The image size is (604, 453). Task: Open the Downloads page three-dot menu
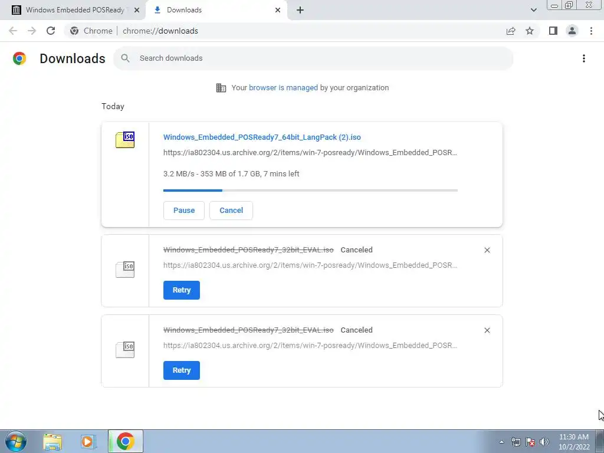(584, 58)
